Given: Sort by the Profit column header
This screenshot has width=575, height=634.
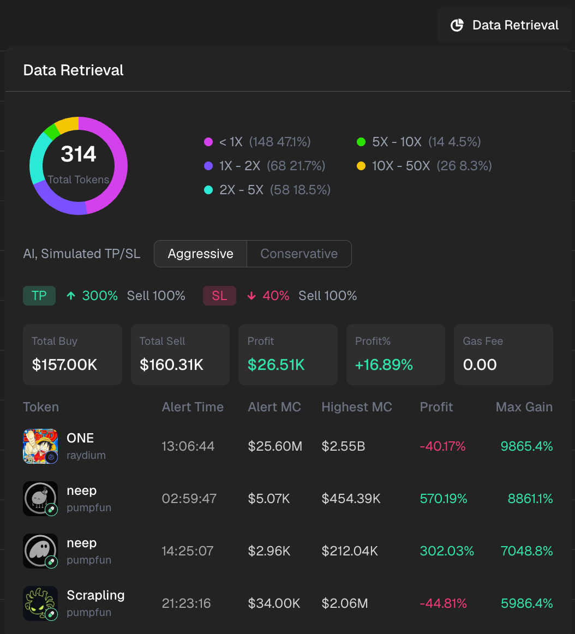Looking at the screenshot, I should tap(436, 407).
